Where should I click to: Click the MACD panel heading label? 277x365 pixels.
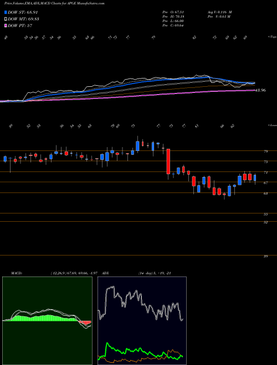point(16,273)
